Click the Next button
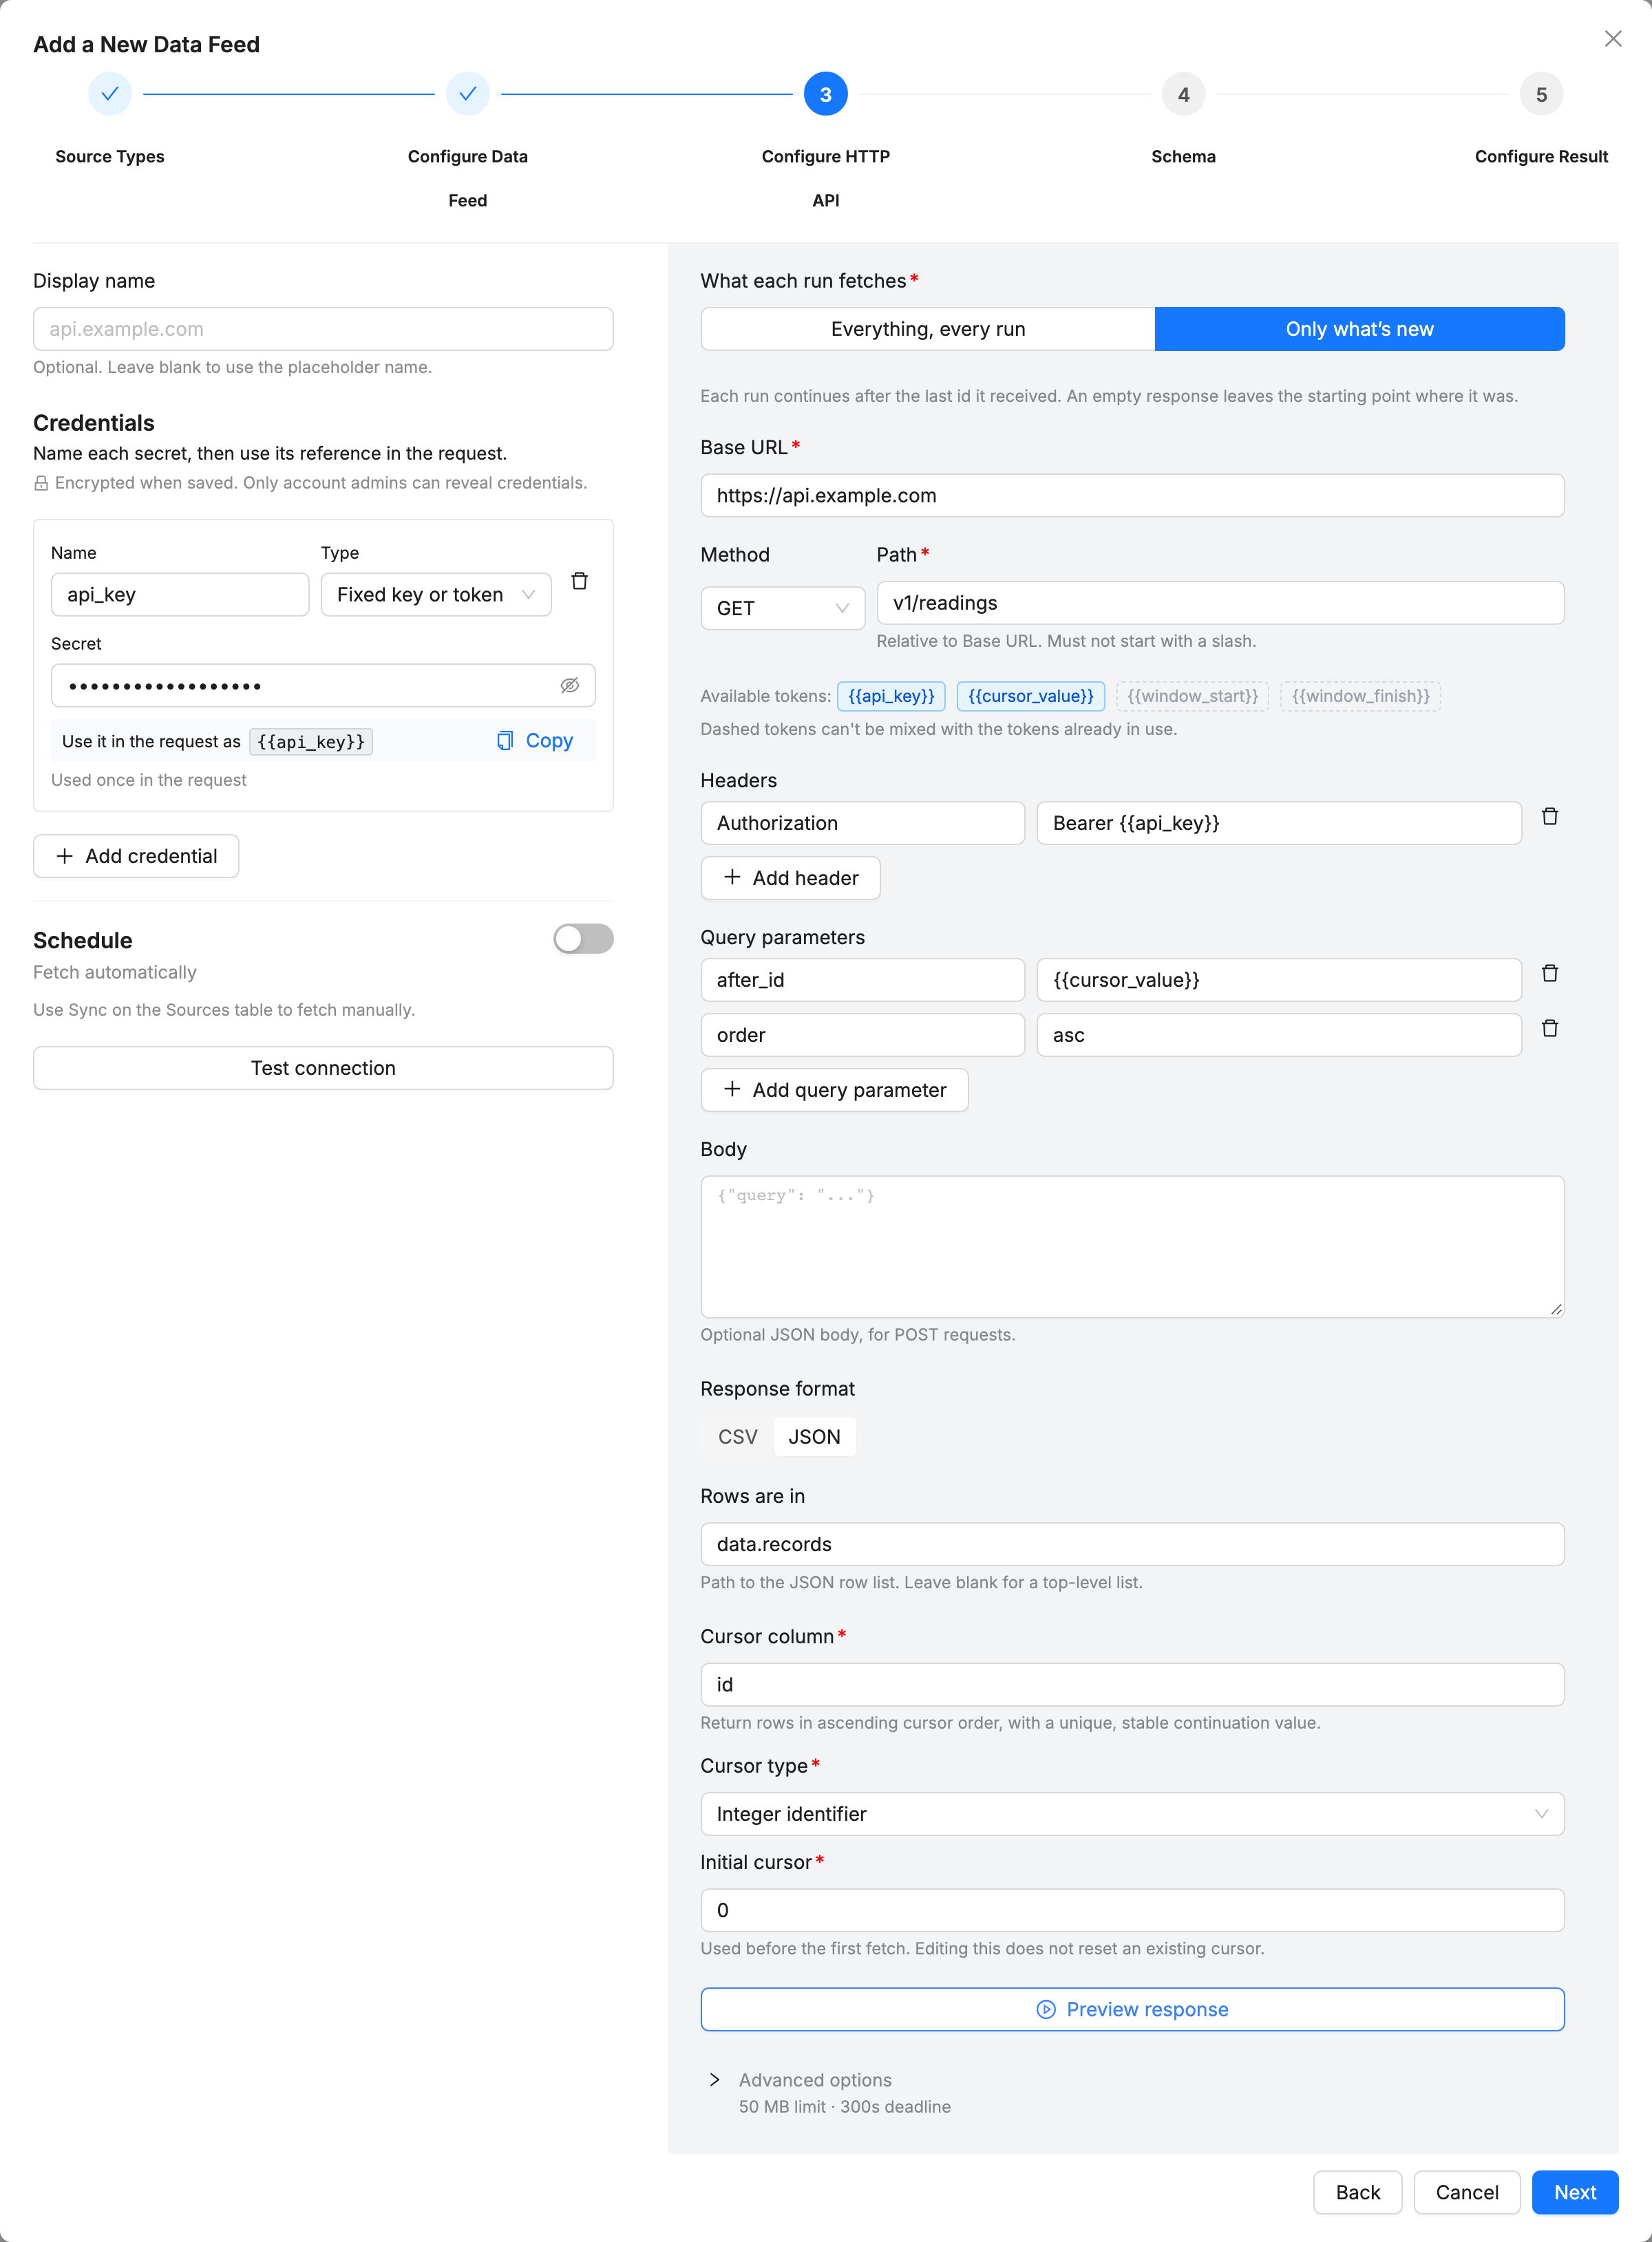Screen dimensions: 1652x2242 point(1575,2192)
